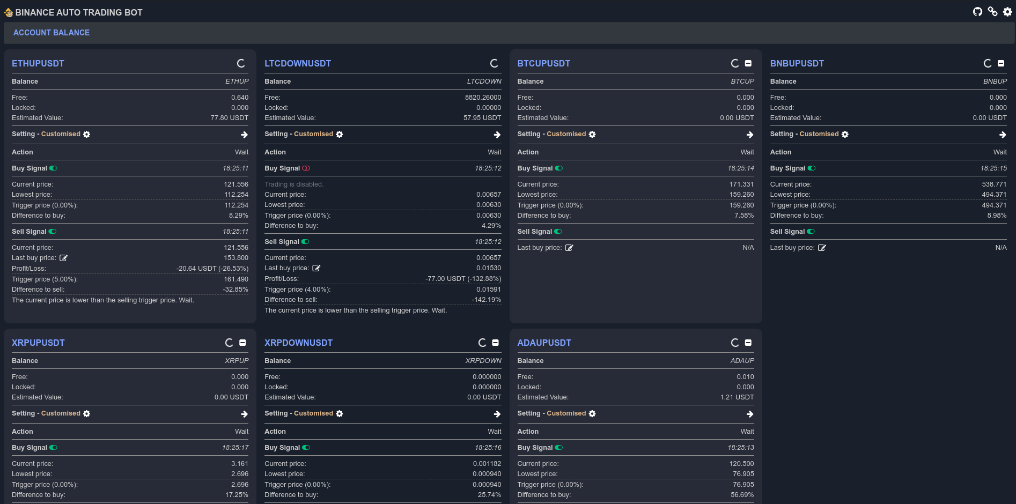Open the GitHub icon in header

pyautogui.click(x=977, y=12)
